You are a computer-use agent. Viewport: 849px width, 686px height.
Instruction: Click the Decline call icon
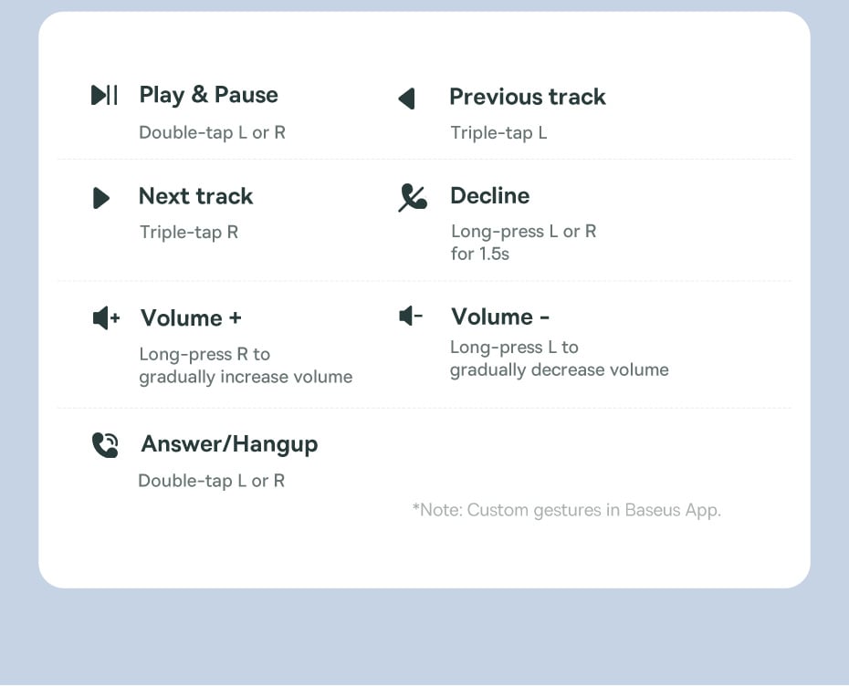coord(412,197)
